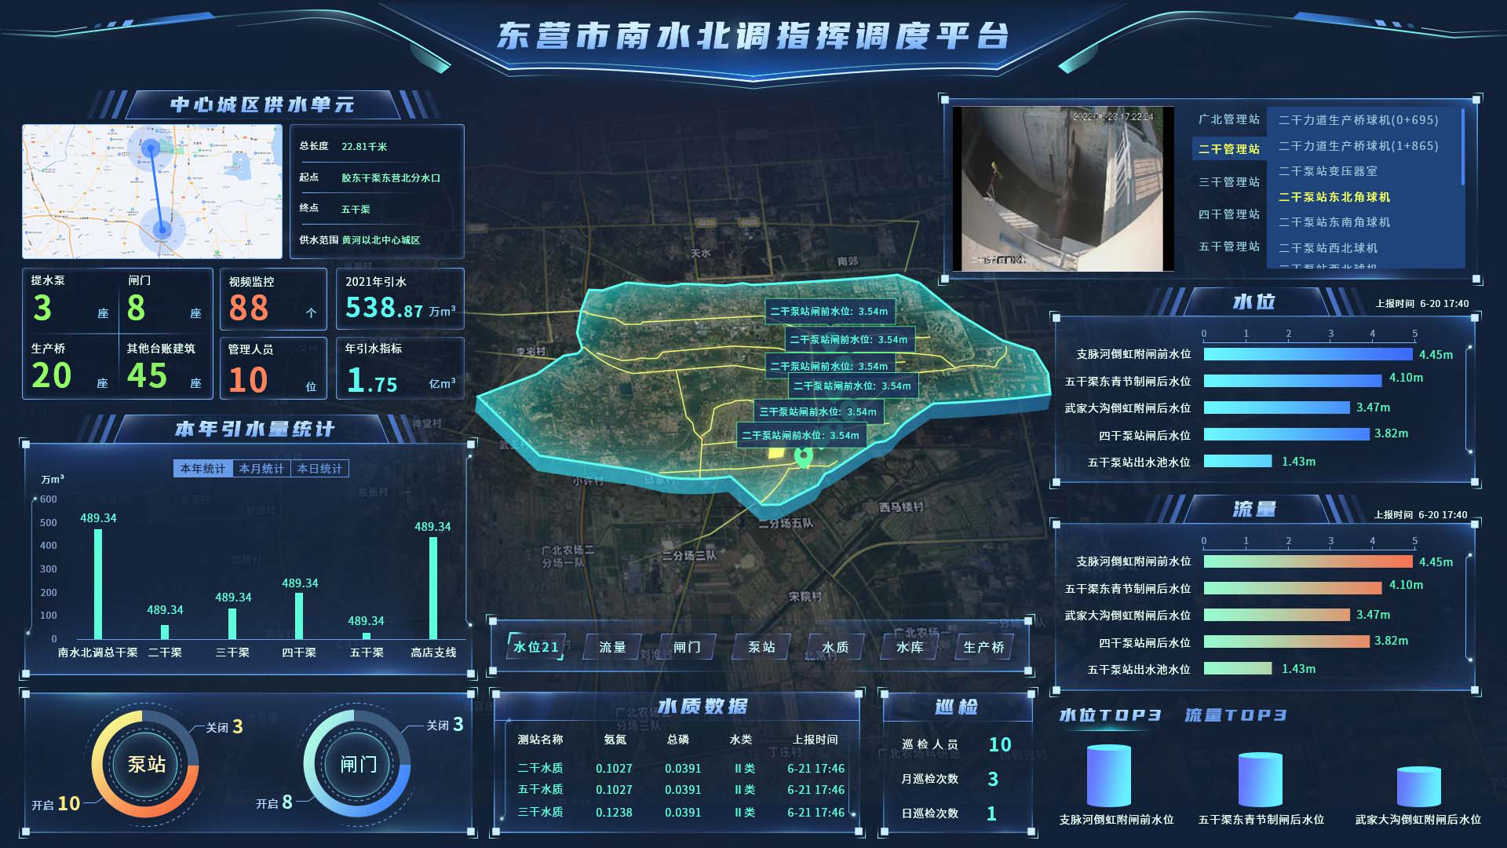Viewport: 1507px width, 848px height.
Task: Click 四干泵站闸后水位 bar in 流量 panel
Action: (1286, 641)
